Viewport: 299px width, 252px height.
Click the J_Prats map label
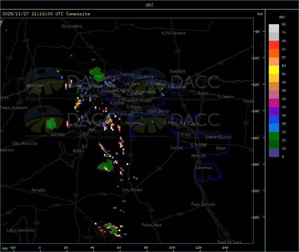click(x=184, y=134)
